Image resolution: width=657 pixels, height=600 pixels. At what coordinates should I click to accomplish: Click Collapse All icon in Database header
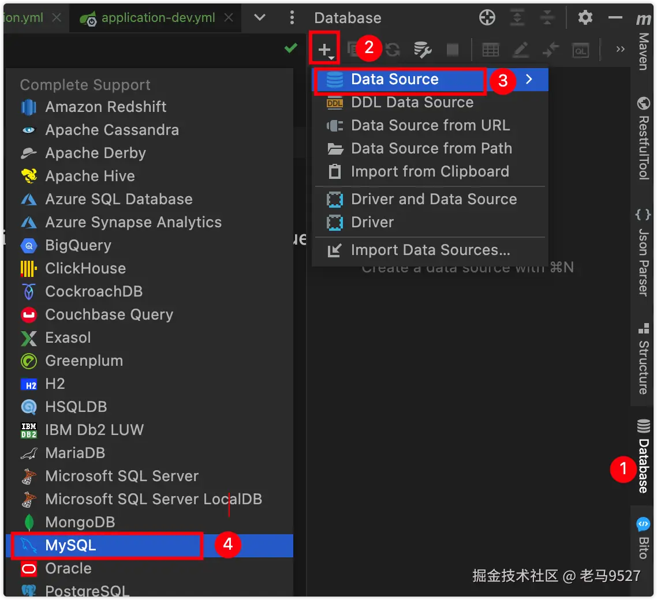(x=547, y=17)
